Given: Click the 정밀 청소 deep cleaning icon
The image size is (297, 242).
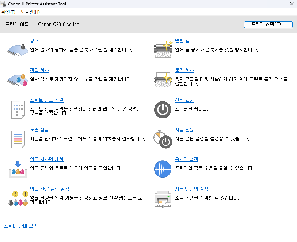Looking at the screenshot, I should [x=18, y=79].
